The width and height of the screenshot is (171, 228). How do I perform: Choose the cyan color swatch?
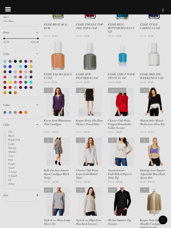31,82
